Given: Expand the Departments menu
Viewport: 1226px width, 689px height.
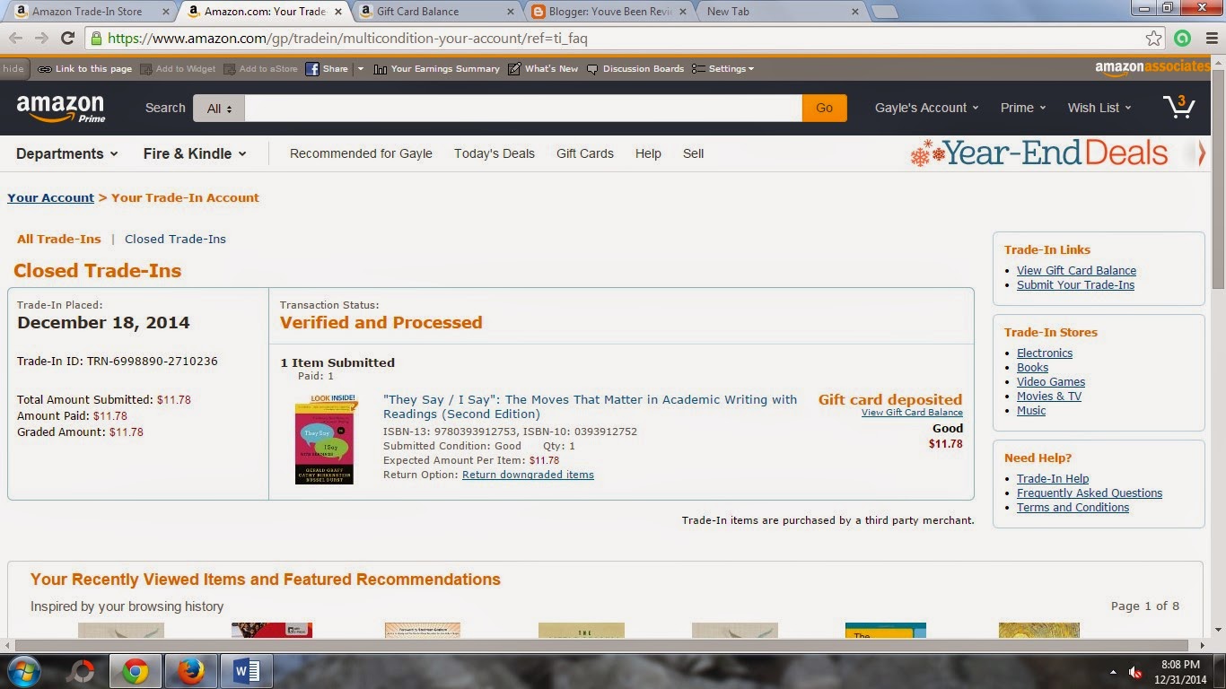Looking at the screenshot, I should pos(67,153).
